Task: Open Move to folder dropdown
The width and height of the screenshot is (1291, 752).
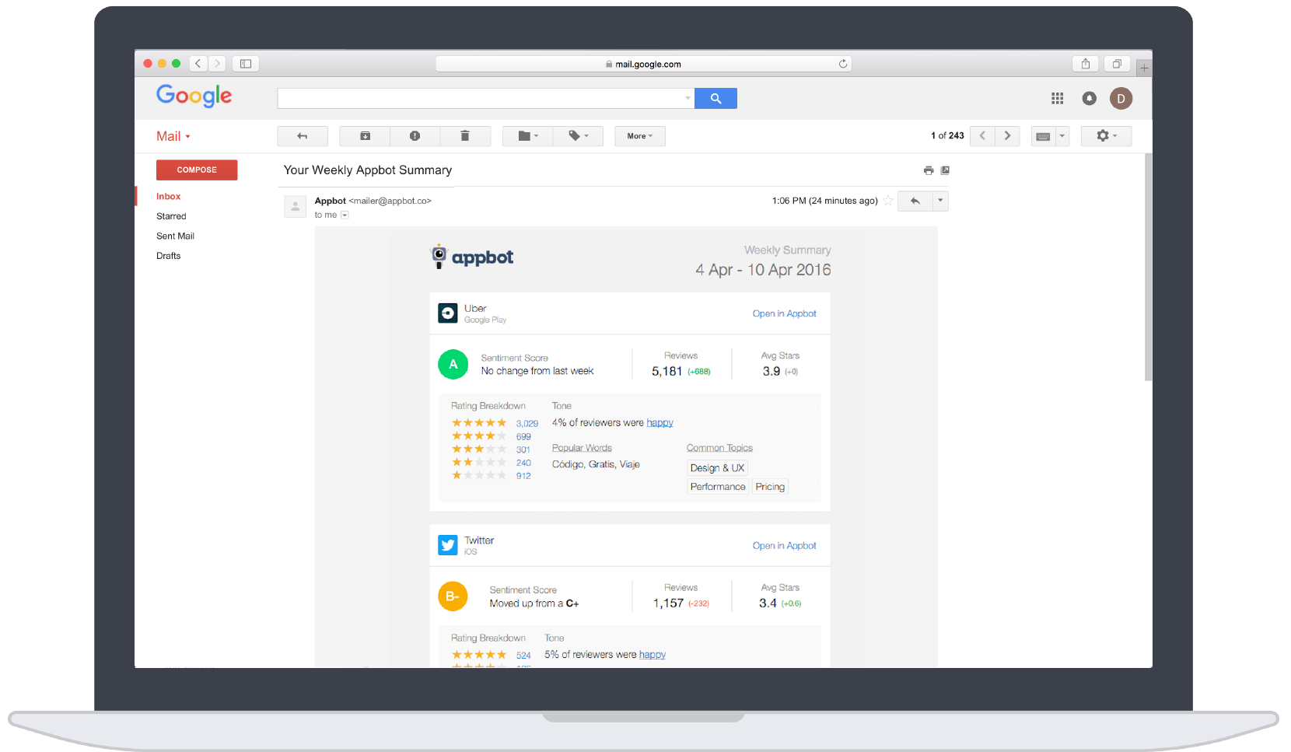Action: (528, 136)
